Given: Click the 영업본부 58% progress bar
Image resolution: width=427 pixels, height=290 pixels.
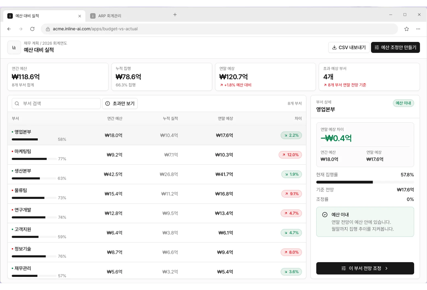Looking at the screenshot, I should 34,140.
